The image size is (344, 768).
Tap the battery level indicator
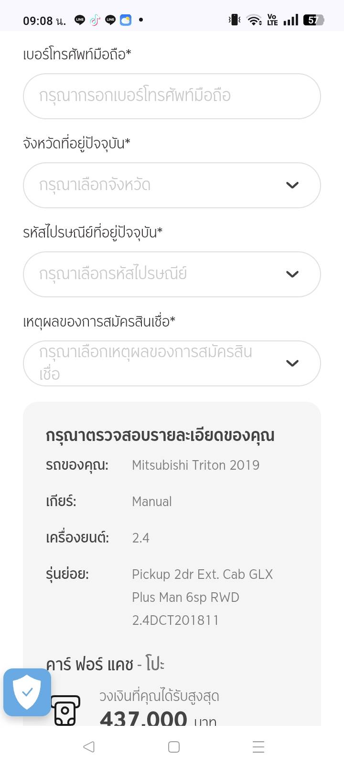(313, 20)
